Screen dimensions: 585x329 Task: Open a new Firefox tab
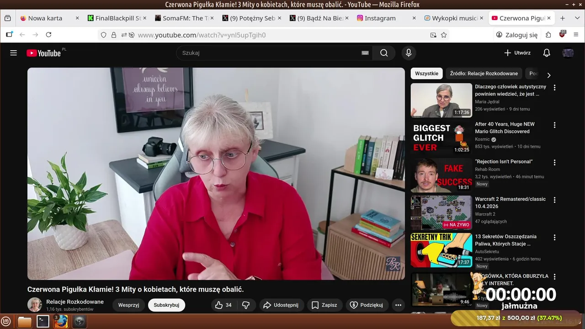[x=563, y=18]
